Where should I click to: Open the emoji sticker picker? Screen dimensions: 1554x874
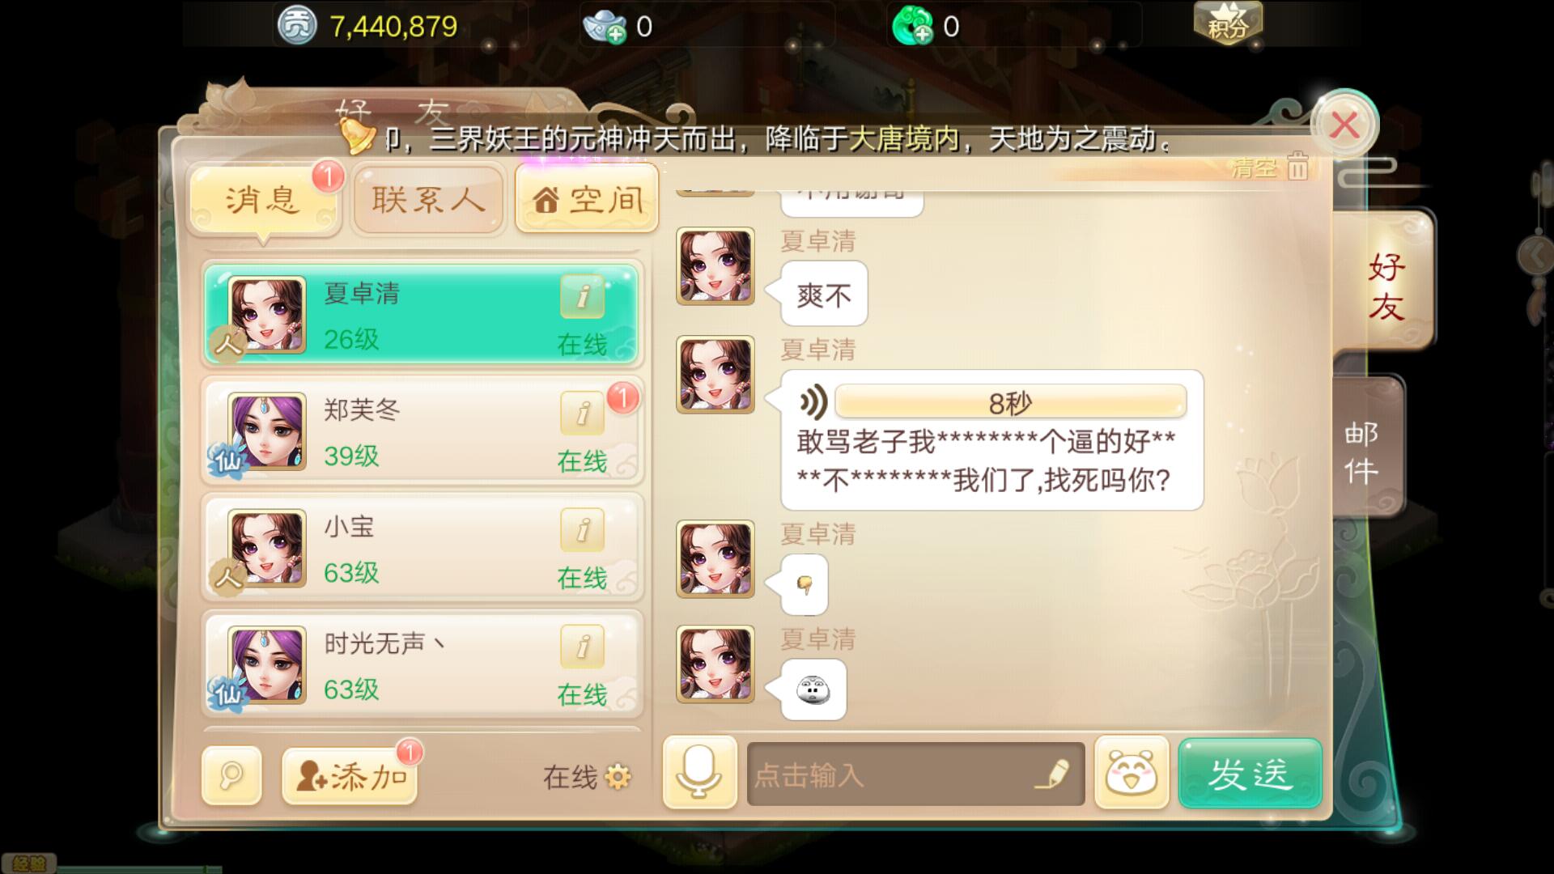click(x=1132, y=772)
